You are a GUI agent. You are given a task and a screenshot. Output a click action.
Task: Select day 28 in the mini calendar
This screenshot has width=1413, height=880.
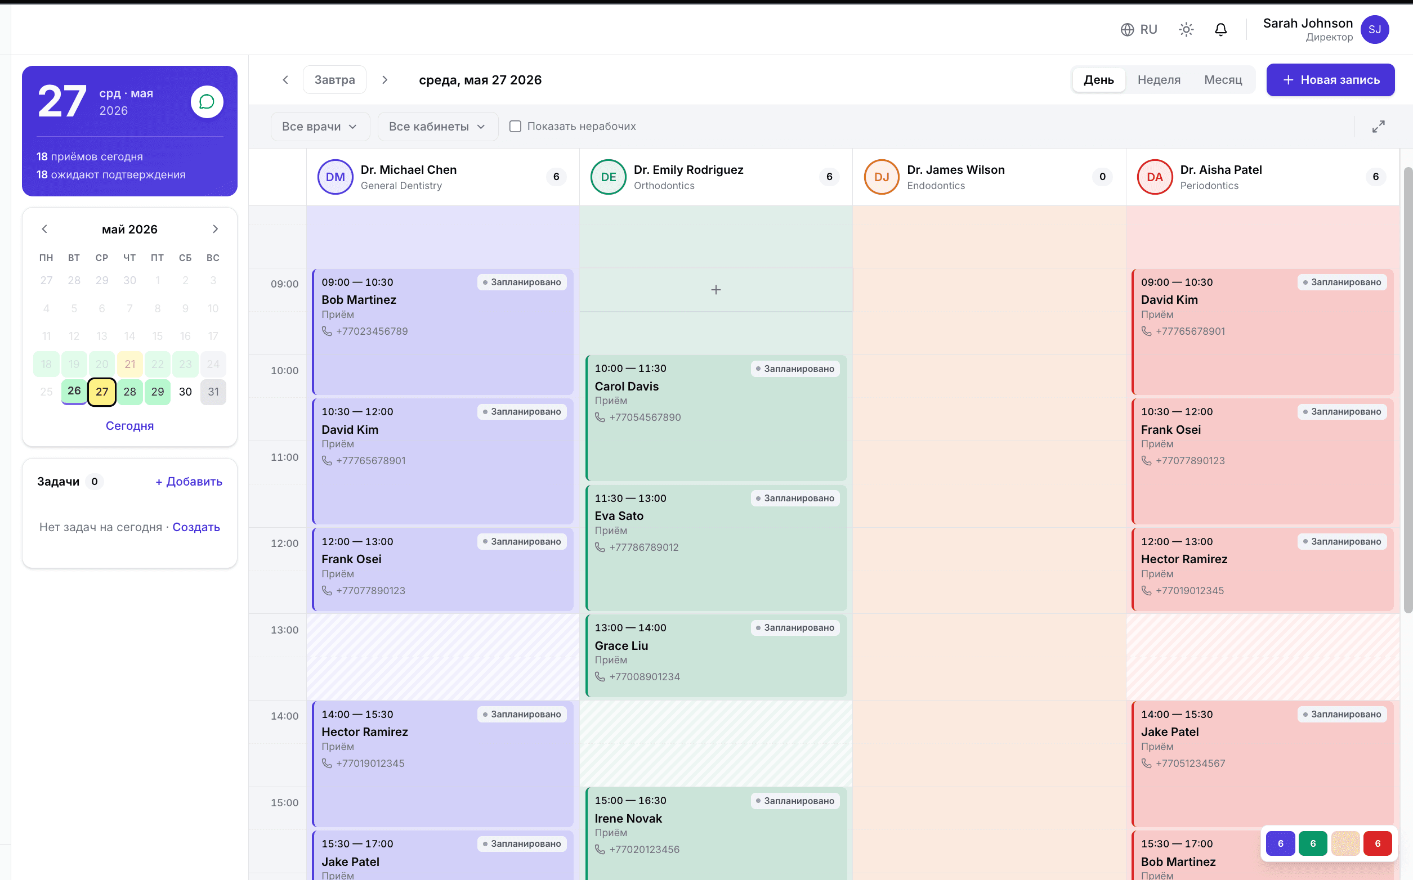click(x=130, y=392)
